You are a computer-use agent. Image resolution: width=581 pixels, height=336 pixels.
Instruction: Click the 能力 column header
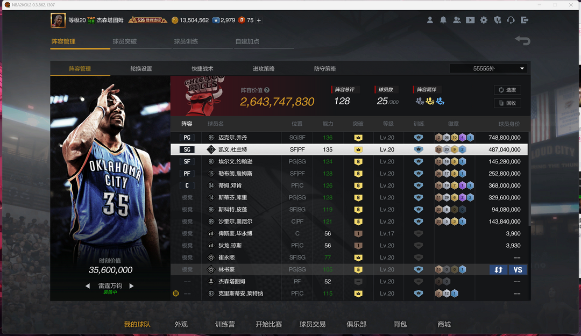[x=328, y=124]
